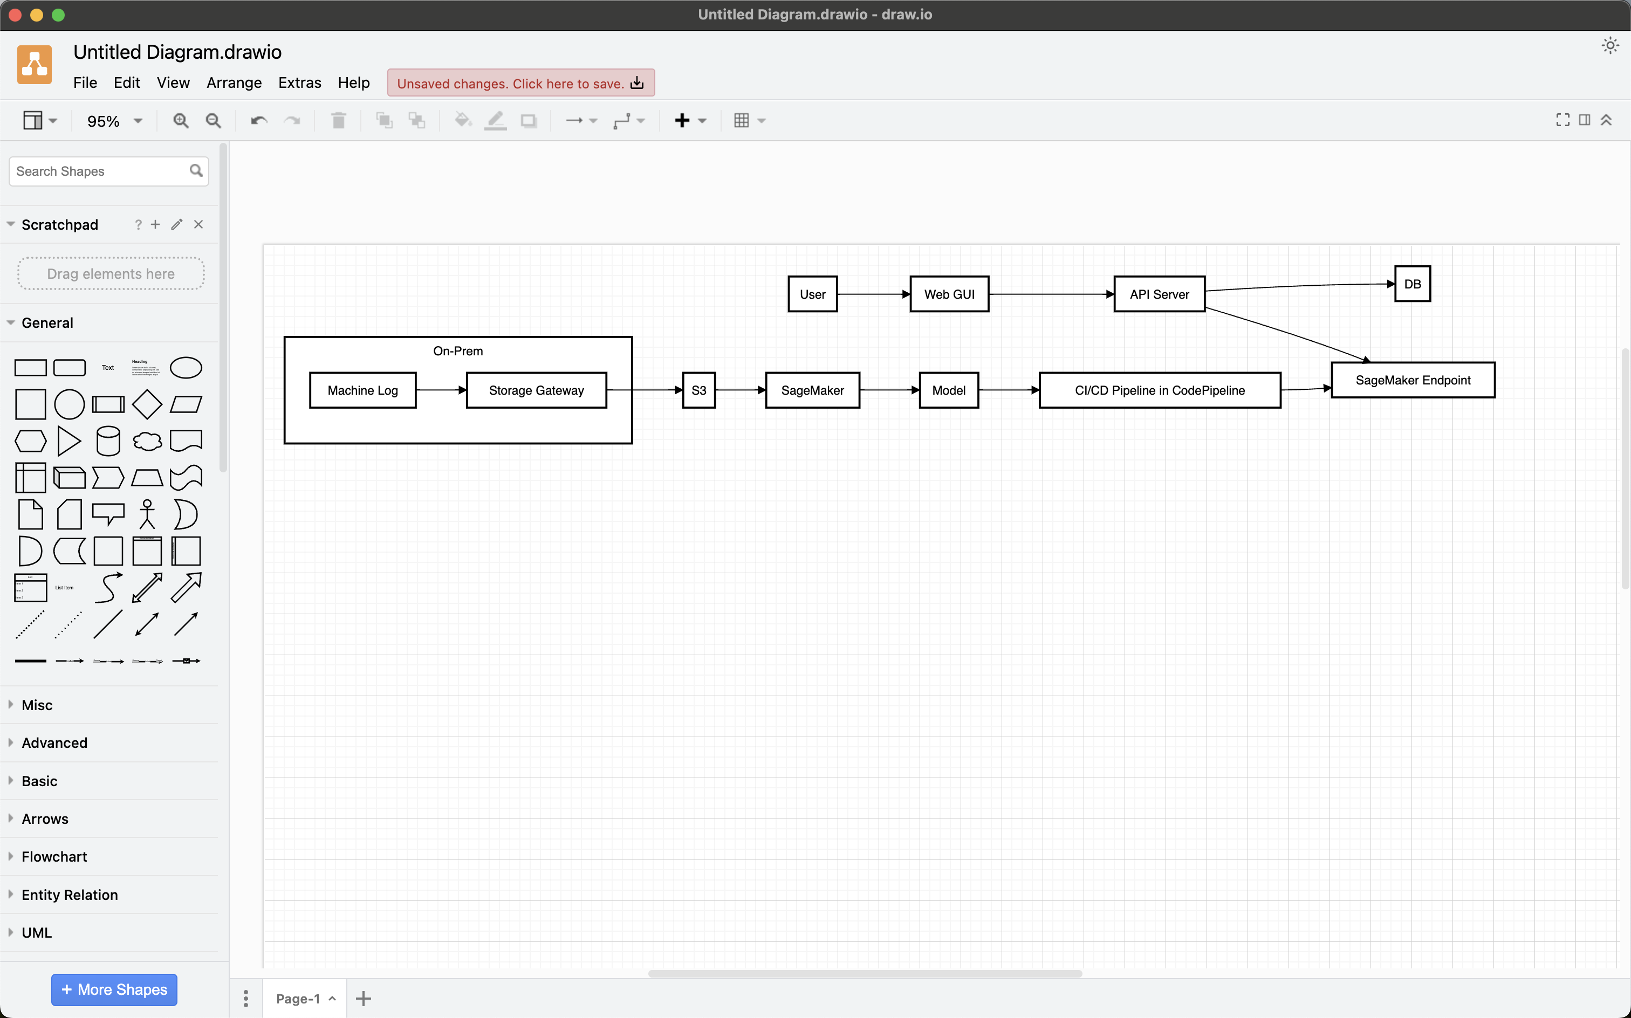Toggle the format panel sidebar

coord(1584,120)
